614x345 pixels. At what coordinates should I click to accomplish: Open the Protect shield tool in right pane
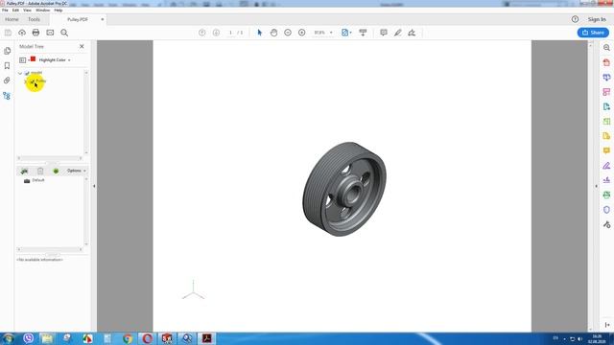pos(606,210)
